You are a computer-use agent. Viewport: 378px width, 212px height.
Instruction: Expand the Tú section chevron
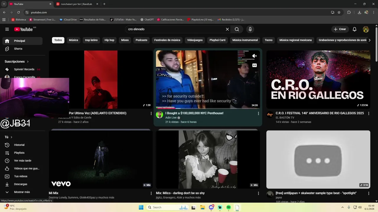click(12, 137)
